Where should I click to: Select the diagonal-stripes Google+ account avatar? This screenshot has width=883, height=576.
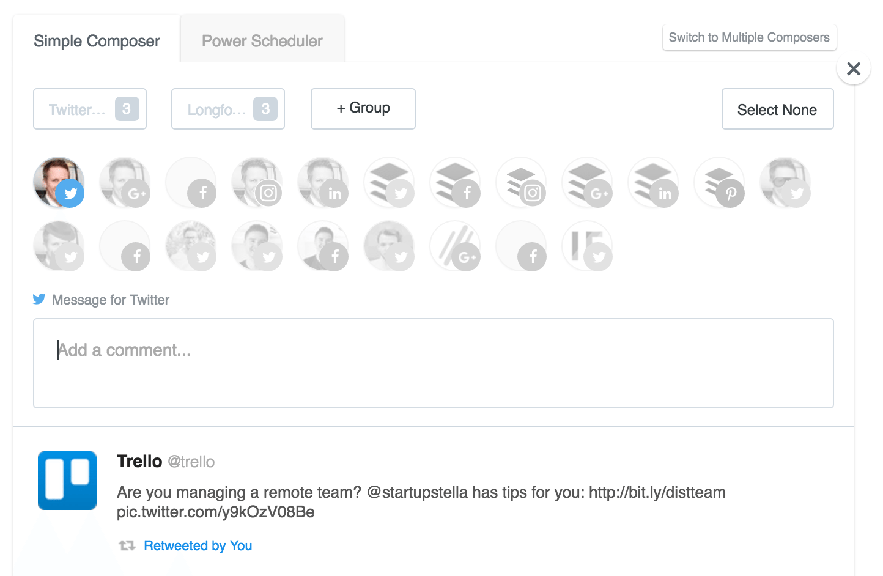pyautogui.click(x=456, y=246)
